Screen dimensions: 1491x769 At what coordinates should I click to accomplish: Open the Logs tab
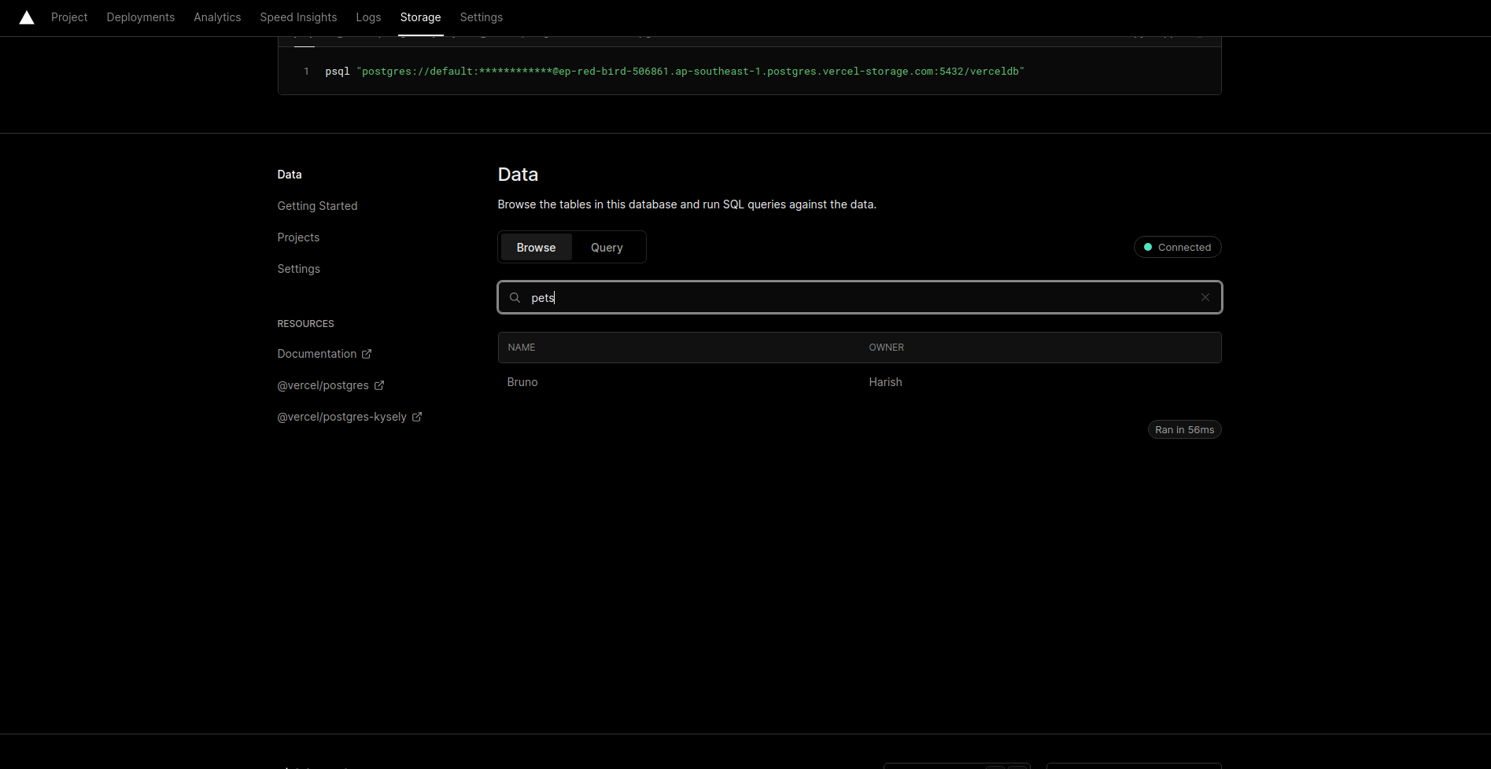tap(368, 17)
